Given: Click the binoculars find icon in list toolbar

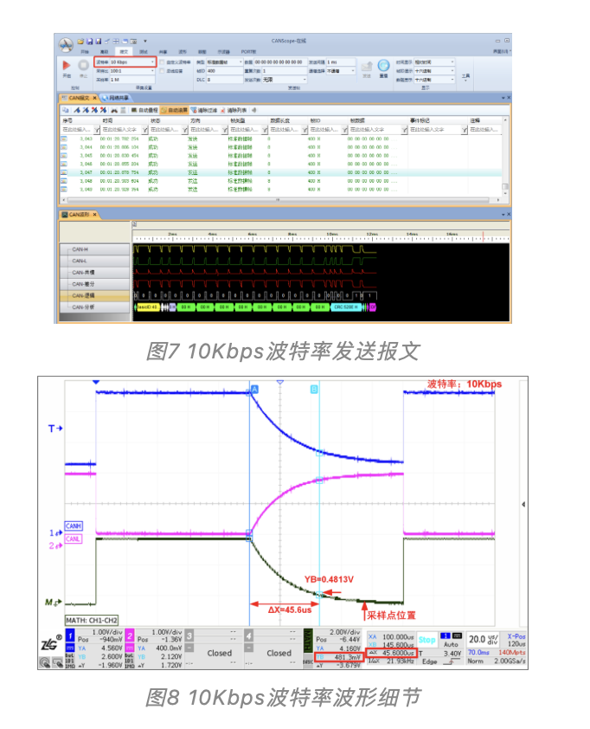Looking at the screenshot, I should click(x=114, y=110).
